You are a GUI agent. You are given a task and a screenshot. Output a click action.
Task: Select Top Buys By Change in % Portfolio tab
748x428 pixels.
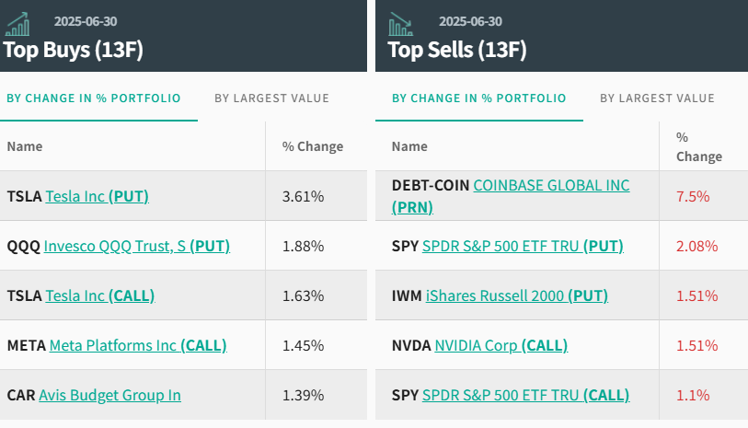[94, 98]
